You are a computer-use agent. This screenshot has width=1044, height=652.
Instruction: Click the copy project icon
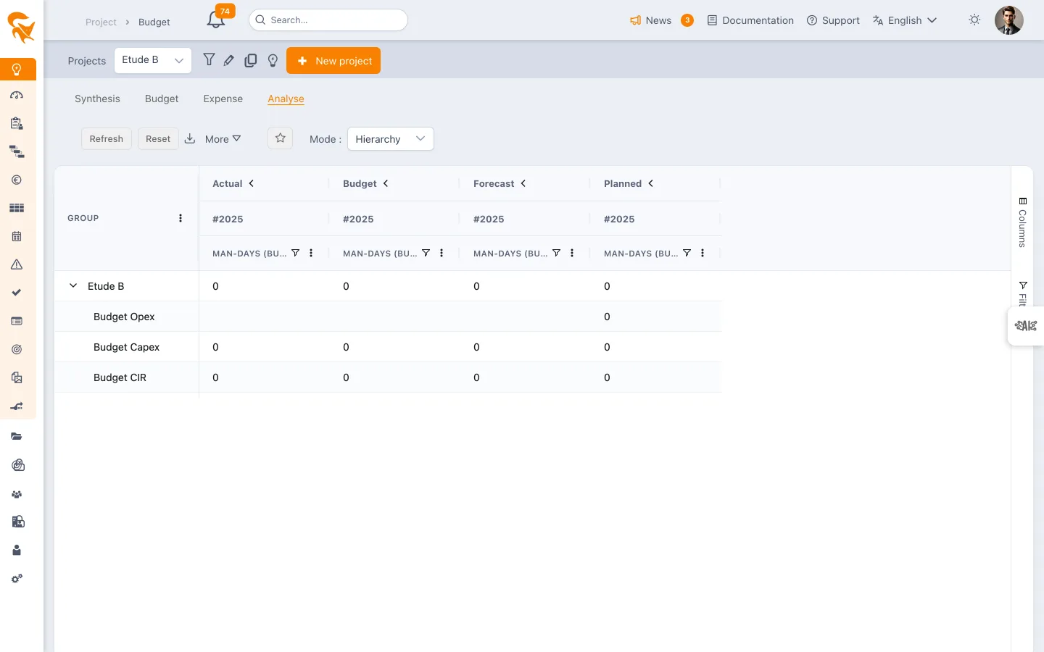251,61
